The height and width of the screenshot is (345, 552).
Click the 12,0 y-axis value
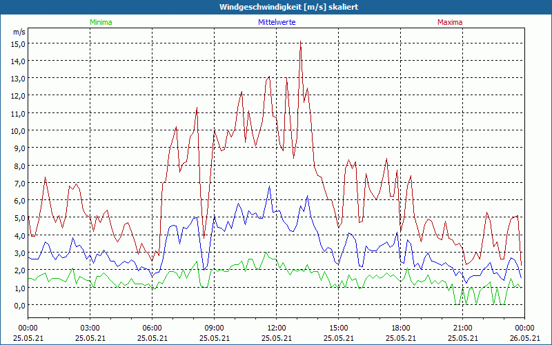pyautogui.click(x=19, y=96)
